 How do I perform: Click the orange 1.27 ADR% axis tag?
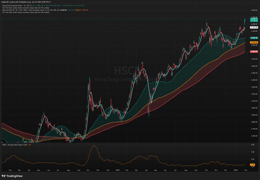253,165
